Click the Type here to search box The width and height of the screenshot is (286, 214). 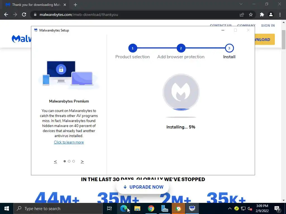tap(58, 208)
